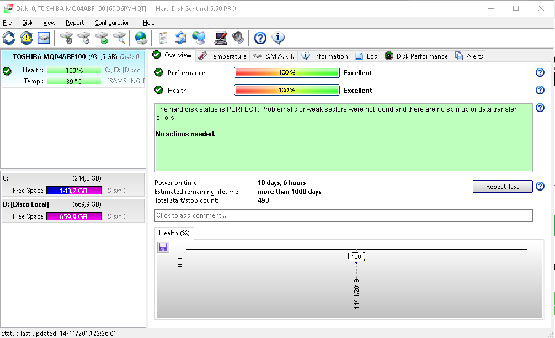Screen dimensions: 555x338
Task: Click green status check in the disk list
Action: click(x=7, y=71)
